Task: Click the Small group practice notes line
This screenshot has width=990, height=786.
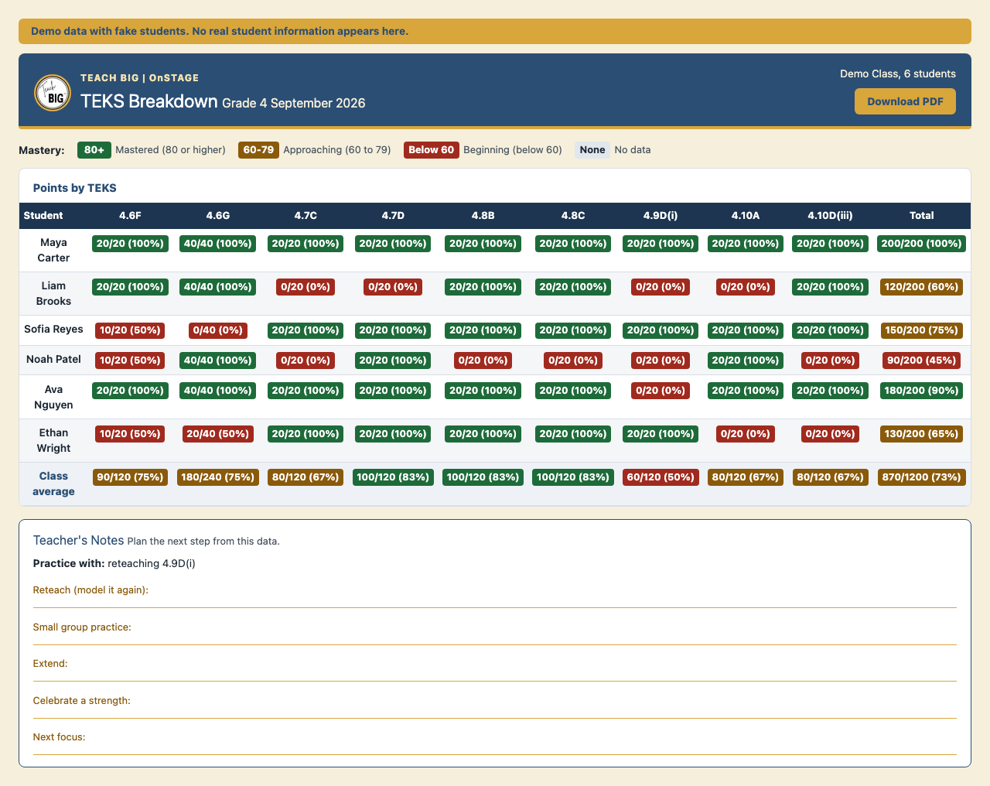Action: point(495,632)
